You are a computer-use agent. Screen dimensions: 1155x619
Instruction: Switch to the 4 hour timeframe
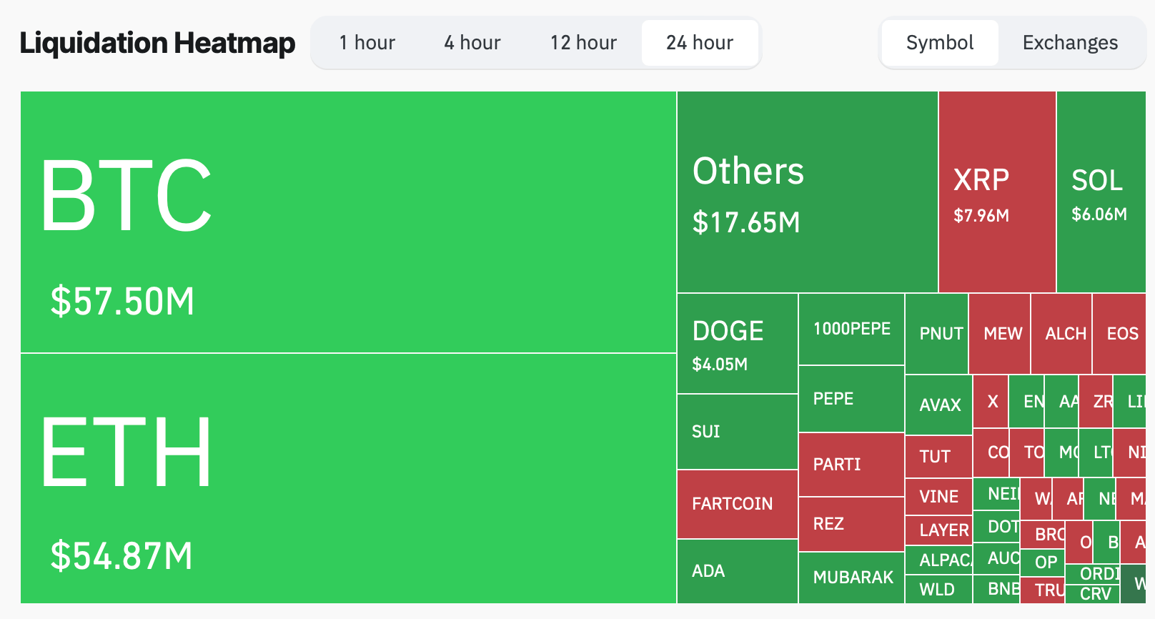pos(472,43)
